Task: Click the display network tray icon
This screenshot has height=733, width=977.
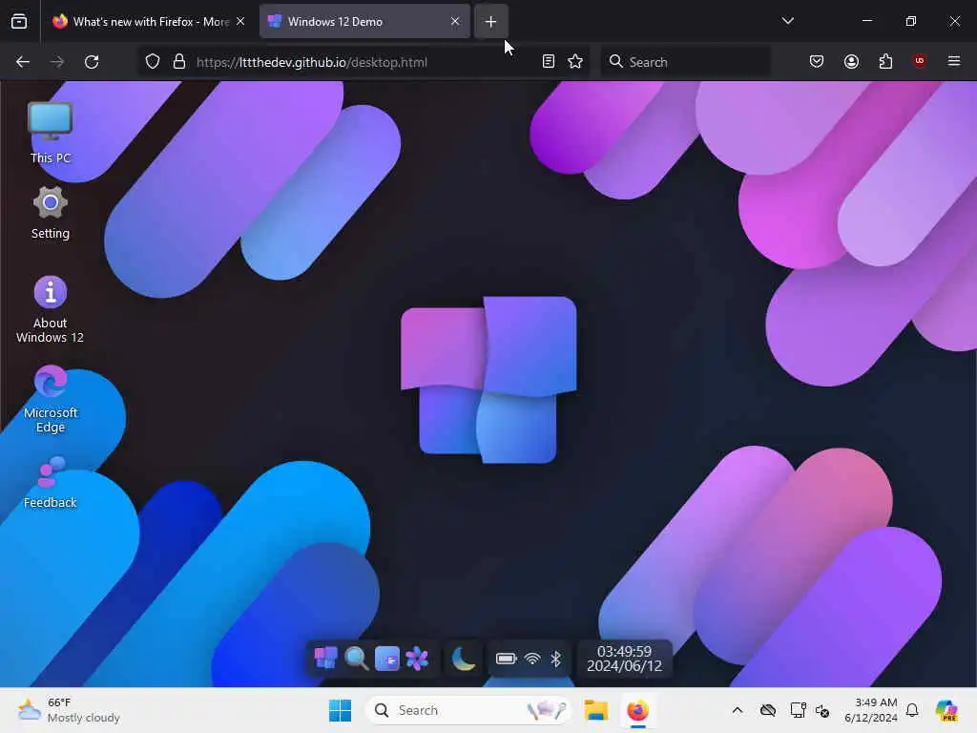Action: point(798,710)
